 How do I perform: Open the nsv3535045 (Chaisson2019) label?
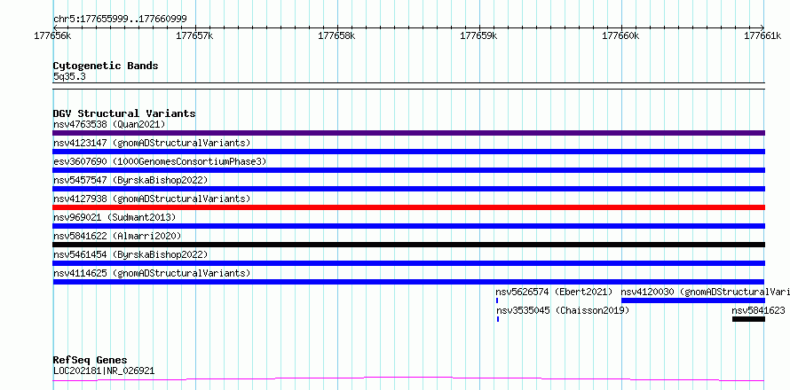pyautogui.click(x=563, y=310)
